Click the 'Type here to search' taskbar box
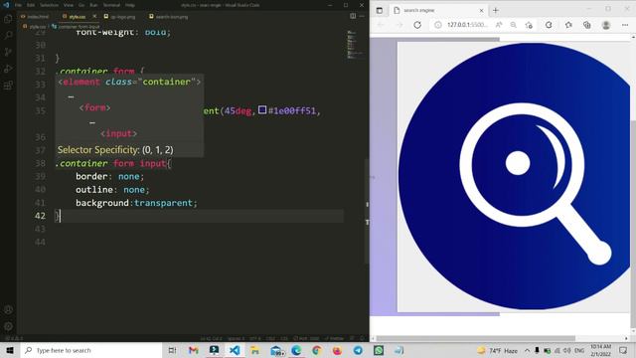The width and height of the screenshot is (636, 358). (x=91, y=350)
